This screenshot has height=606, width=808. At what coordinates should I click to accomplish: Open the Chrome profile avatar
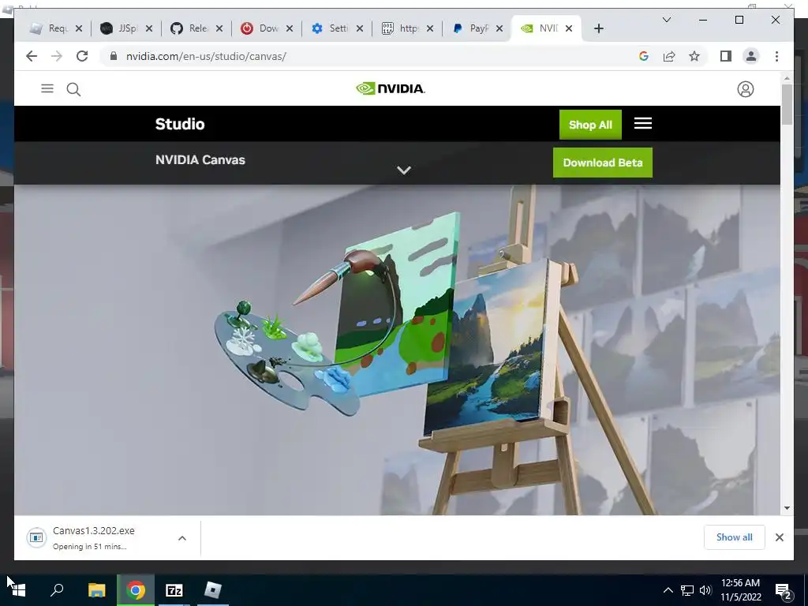pyautogui.click(x=751, y=56)
